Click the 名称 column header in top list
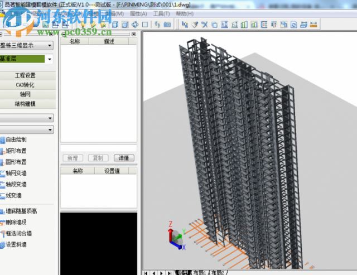This screenshot has height=275, width=357. (74, 41)
